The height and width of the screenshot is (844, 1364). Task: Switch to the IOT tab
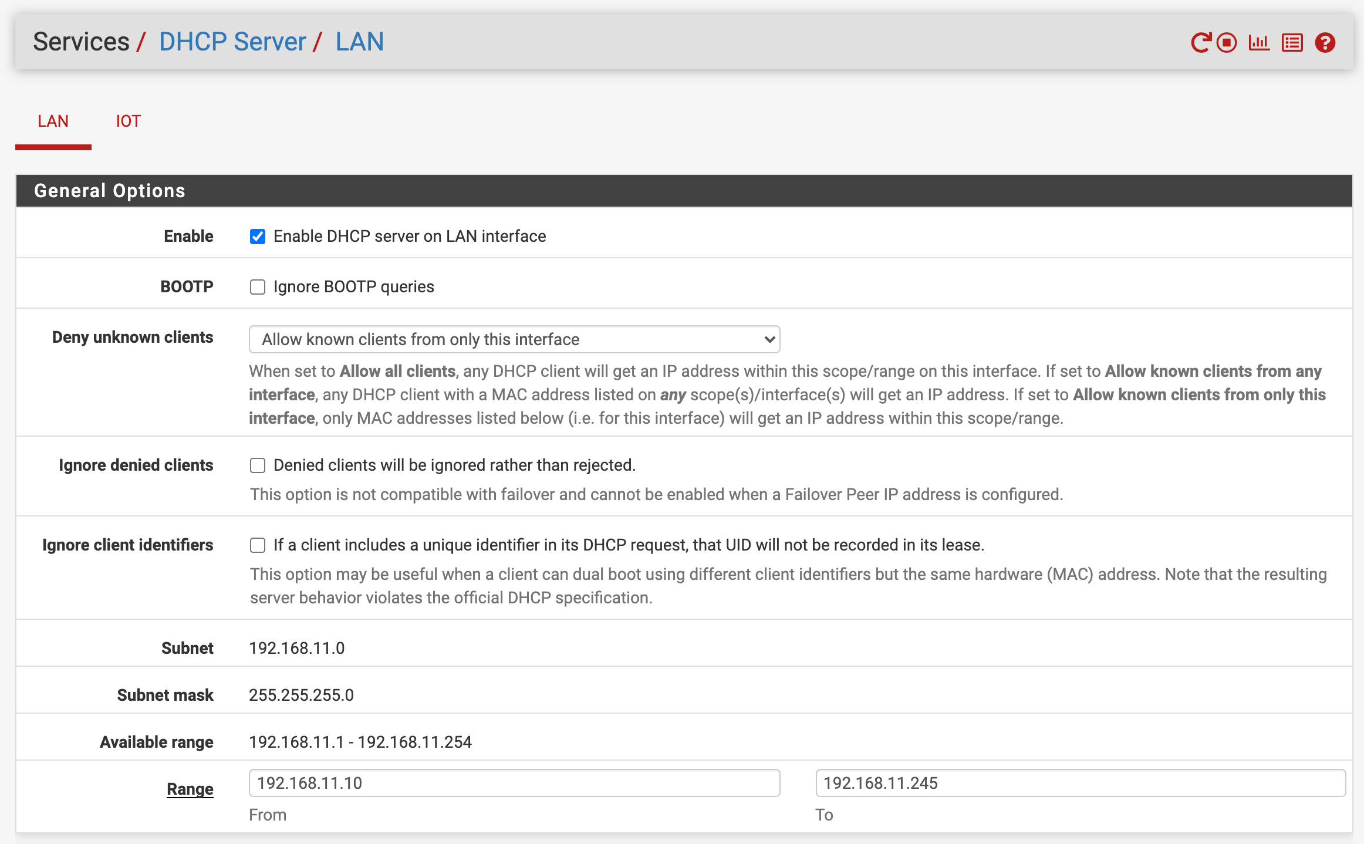tap(128, 121)
